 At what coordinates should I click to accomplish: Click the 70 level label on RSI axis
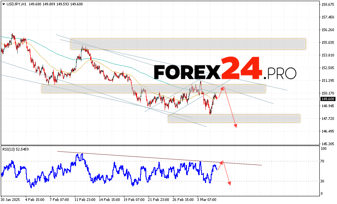323,161
